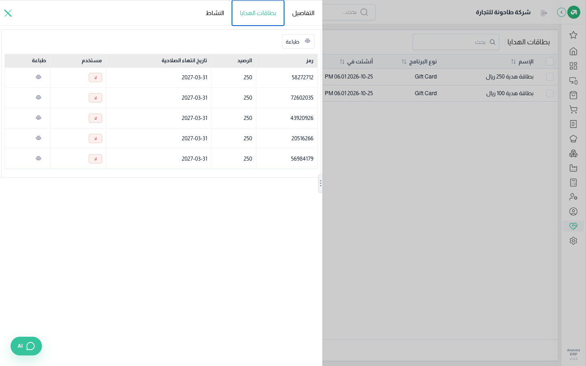Click the طباعة print button above table
The width and height of the screenshot is (586, 366).
tap(298, 41)
